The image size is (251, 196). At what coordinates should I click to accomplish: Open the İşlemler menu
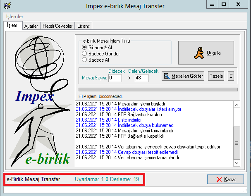tap(14, 17)
